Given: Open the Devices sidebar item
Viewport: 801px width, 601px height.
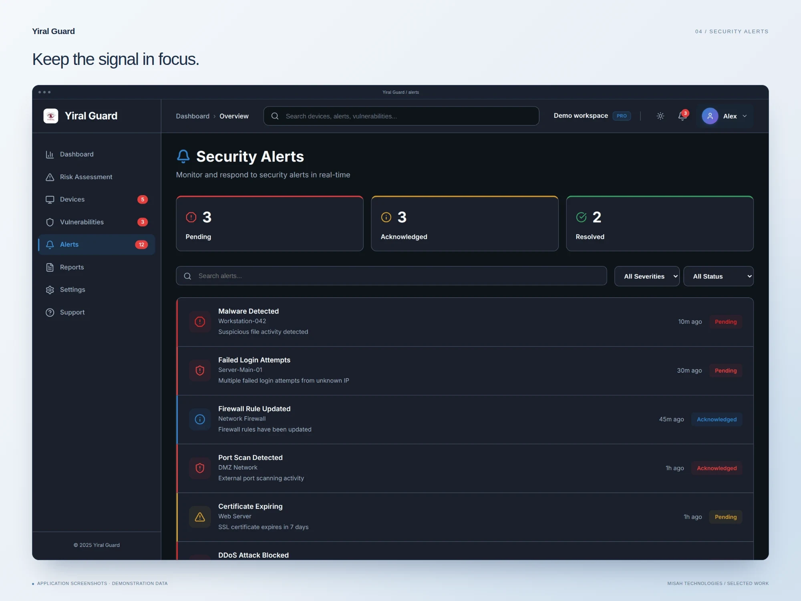Looking at the screenshot, I should coord(97,200).
